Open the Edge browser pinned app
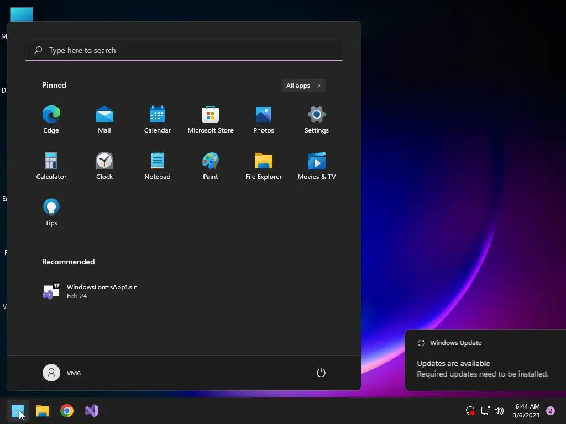Viewport: 566px width, 424px height. pyautogui.click(x=51, y=120)
